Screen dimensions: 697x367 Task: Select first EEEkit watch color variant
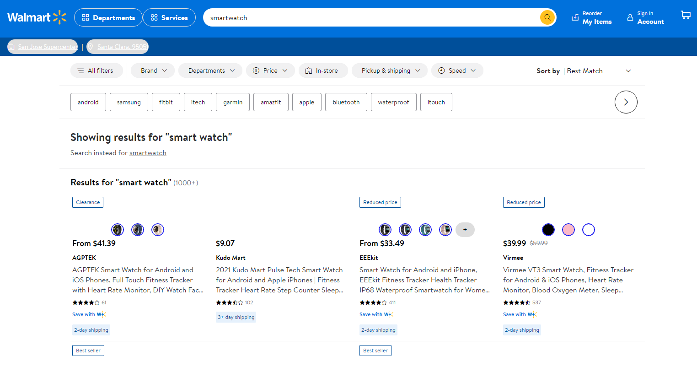point(385,230)
